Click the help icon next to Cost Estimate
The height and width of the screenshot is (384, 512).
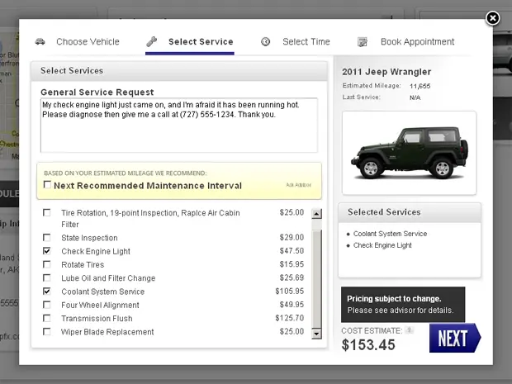409,330
